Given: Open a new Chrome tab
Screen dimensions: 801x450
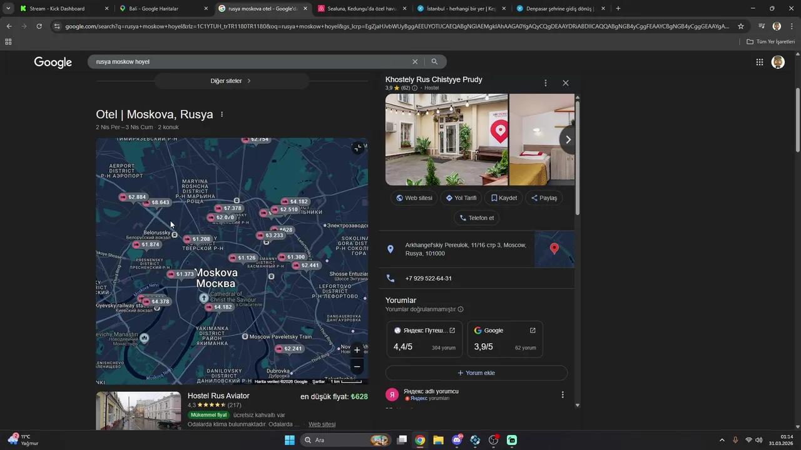Looking at the screenshot, I should coord(618,9).
